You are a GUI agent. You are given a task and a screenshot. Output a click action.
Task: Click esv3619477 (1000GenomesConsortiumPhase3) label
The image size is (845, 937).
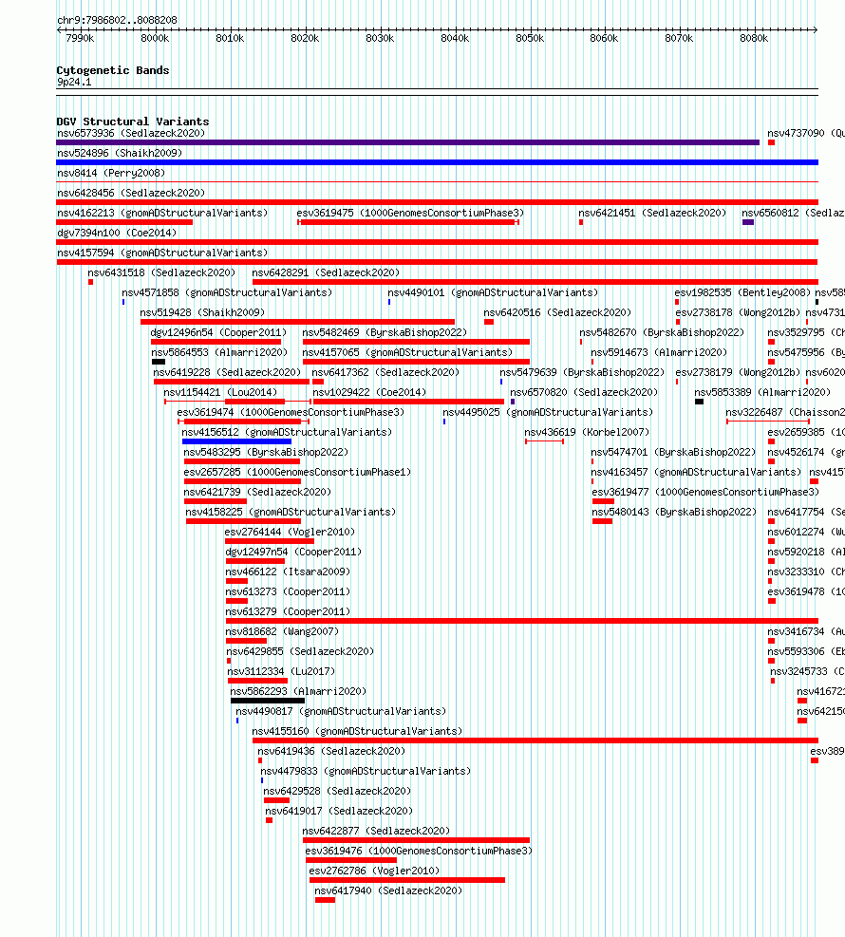click(x=705, y=492)
